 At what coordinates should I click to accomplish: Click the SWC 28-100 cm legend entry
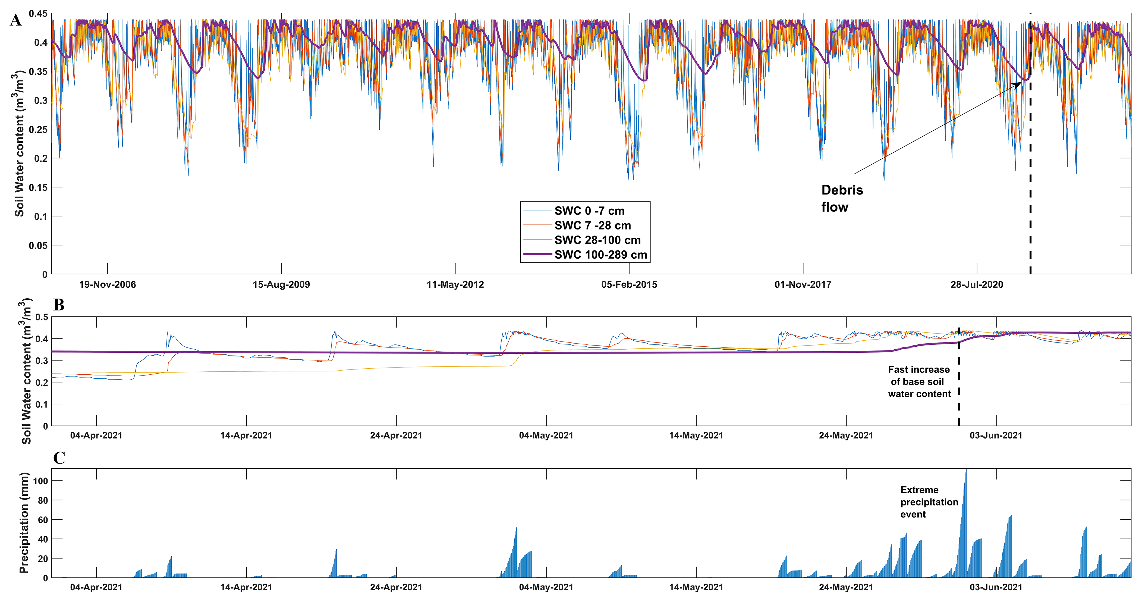[597, 240]
